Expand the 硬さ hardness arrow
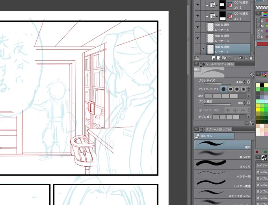 [x=249, y=96]
